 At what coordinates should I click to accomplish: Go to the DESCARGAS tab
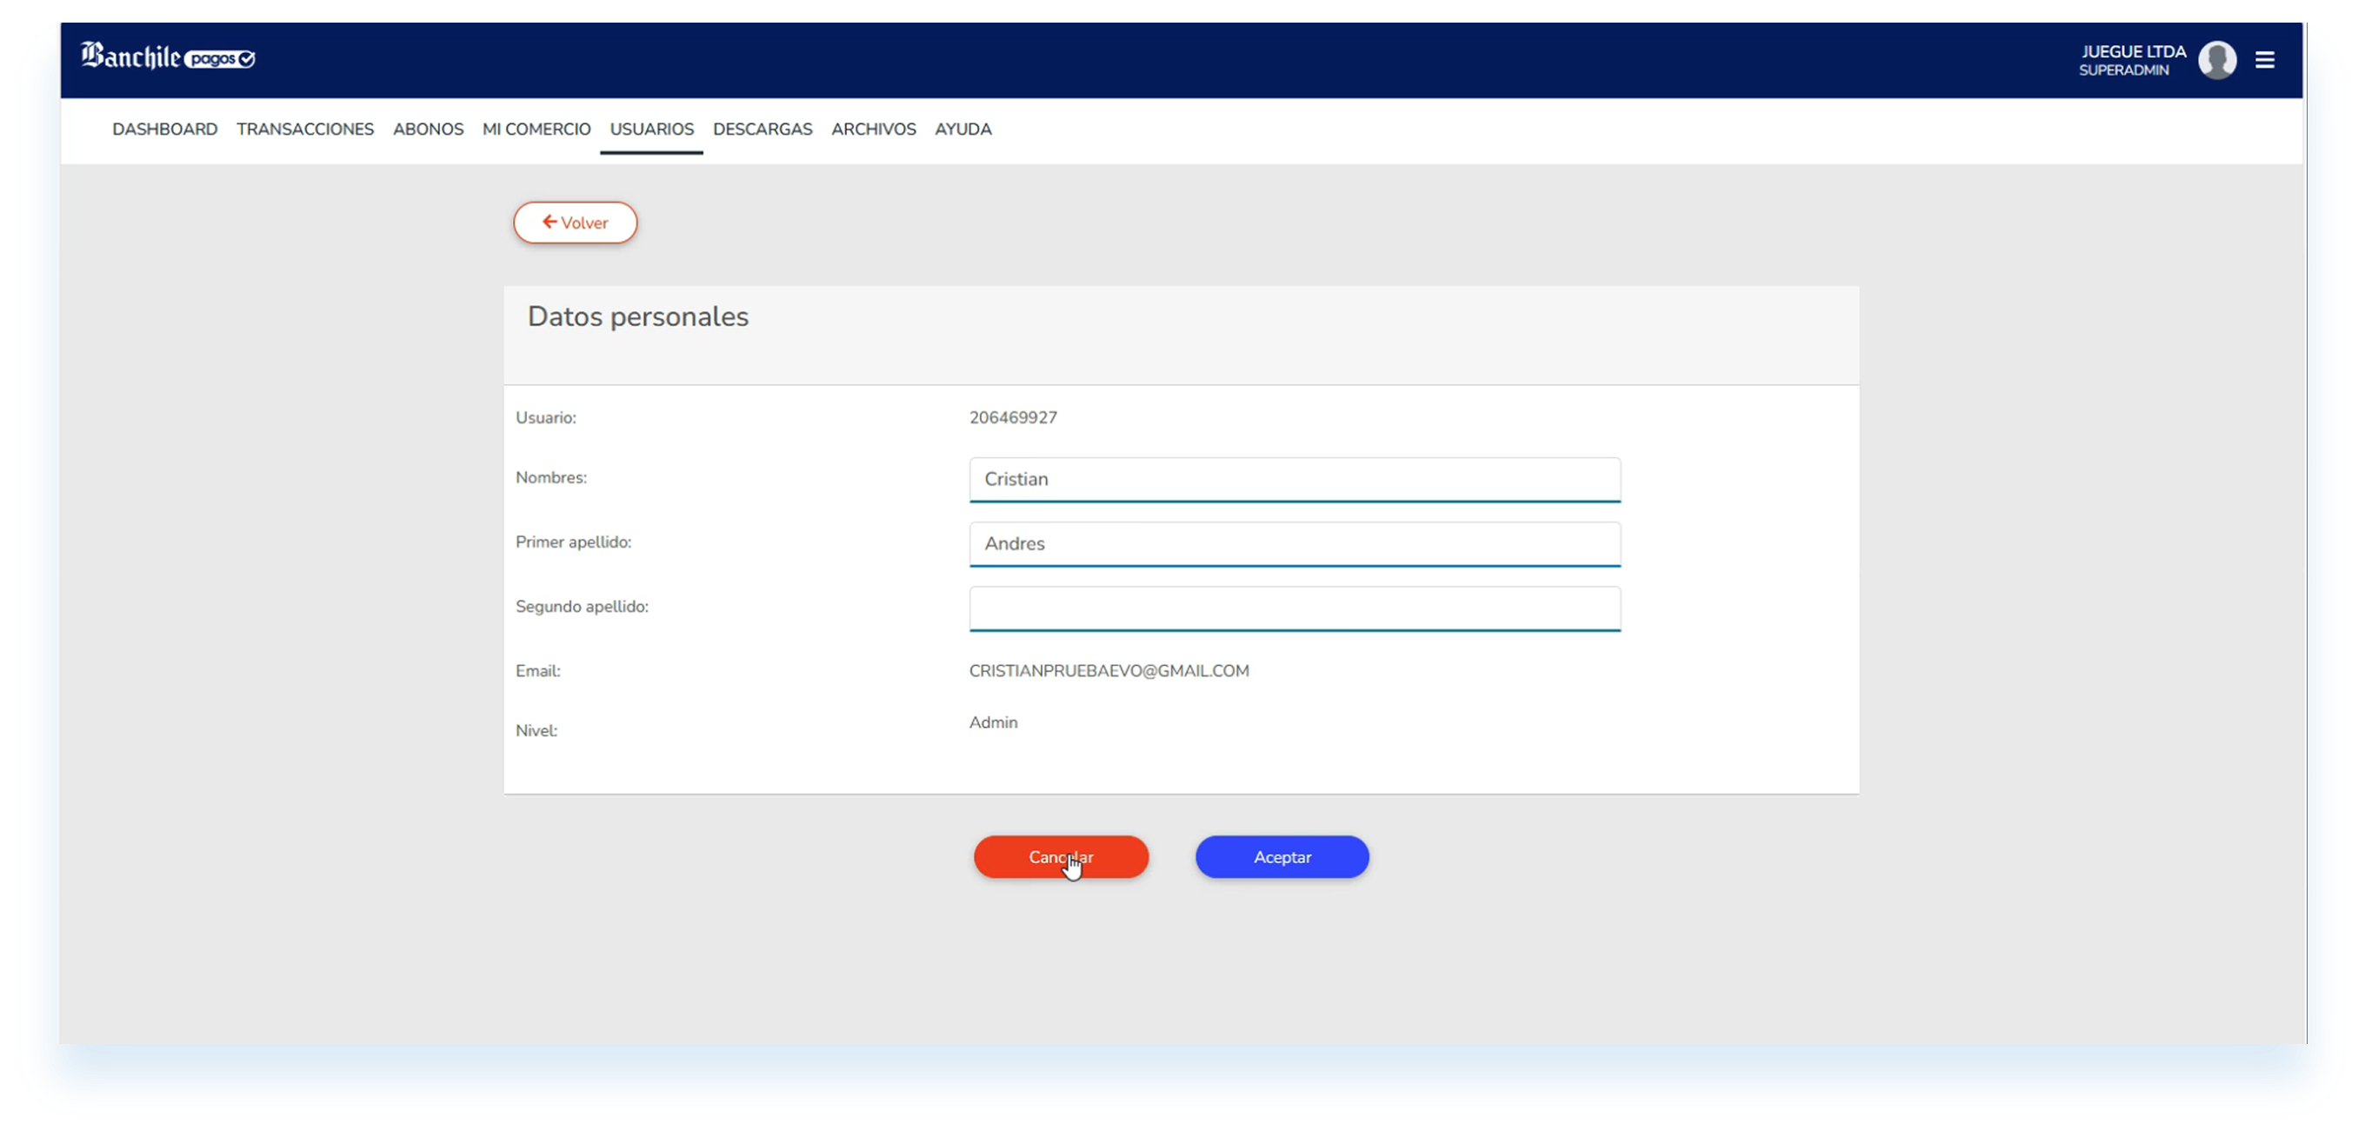click(x=762, y=130)
